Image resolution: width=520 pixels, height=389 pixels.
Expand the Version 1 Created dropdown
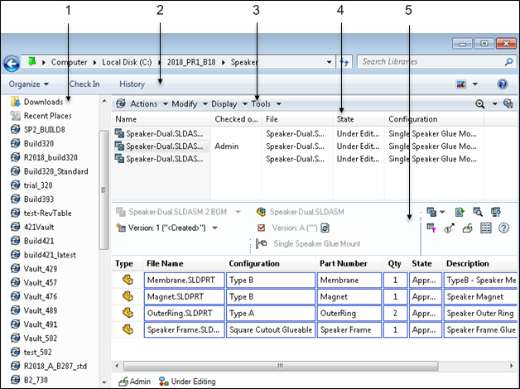point(215,228)
